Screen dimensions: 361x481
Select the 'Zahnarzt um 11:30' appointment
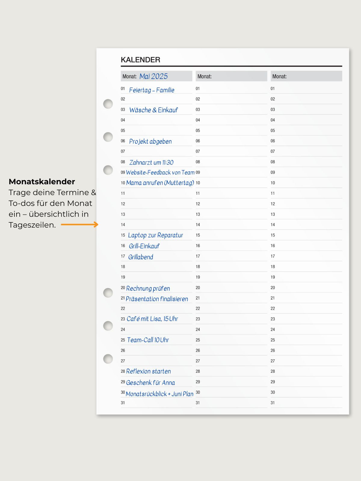click(x=151, y=162)
